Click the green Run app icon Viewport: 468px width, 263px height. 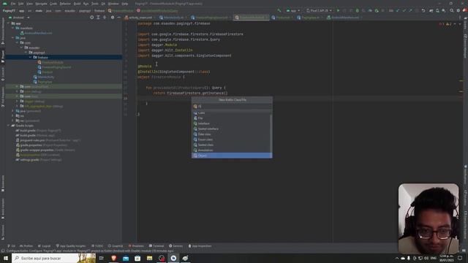338,10
